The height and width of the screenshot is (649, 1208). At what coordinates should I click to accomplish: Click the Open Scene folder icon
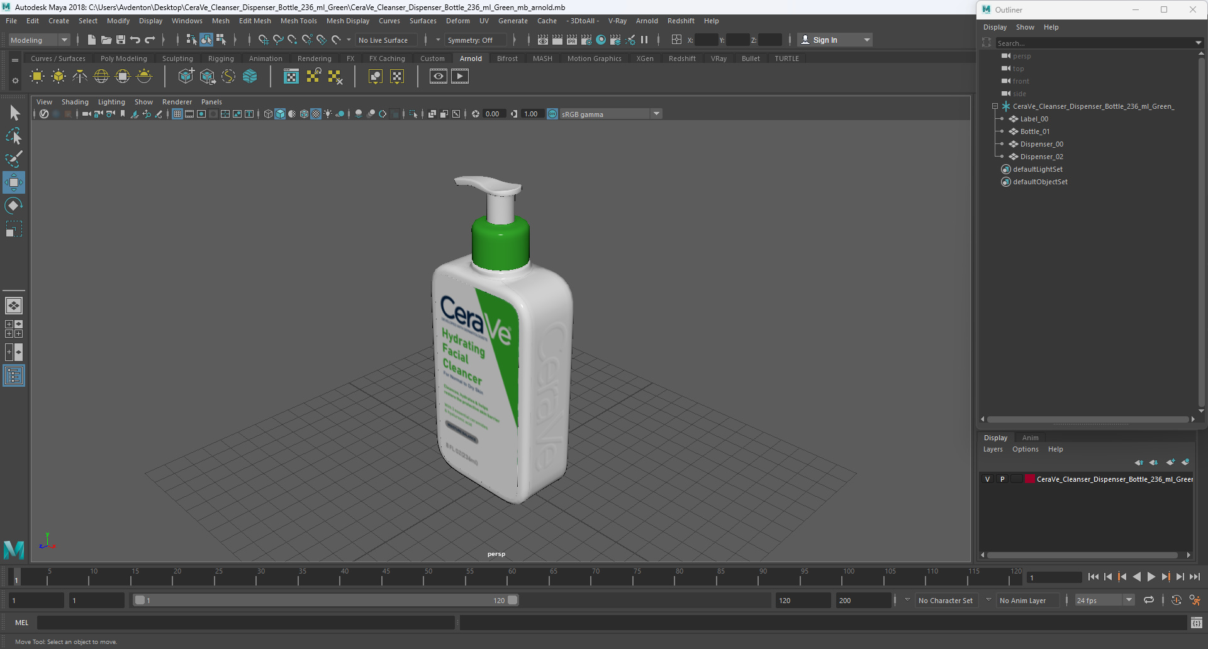coord(106,40)
